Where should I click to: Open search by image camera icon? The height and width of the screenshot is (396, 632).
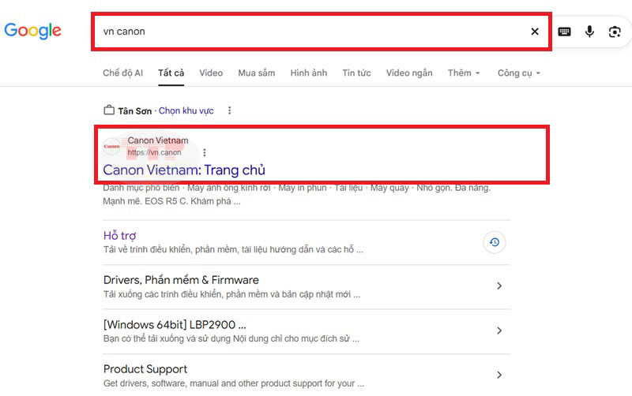[615, 32]
